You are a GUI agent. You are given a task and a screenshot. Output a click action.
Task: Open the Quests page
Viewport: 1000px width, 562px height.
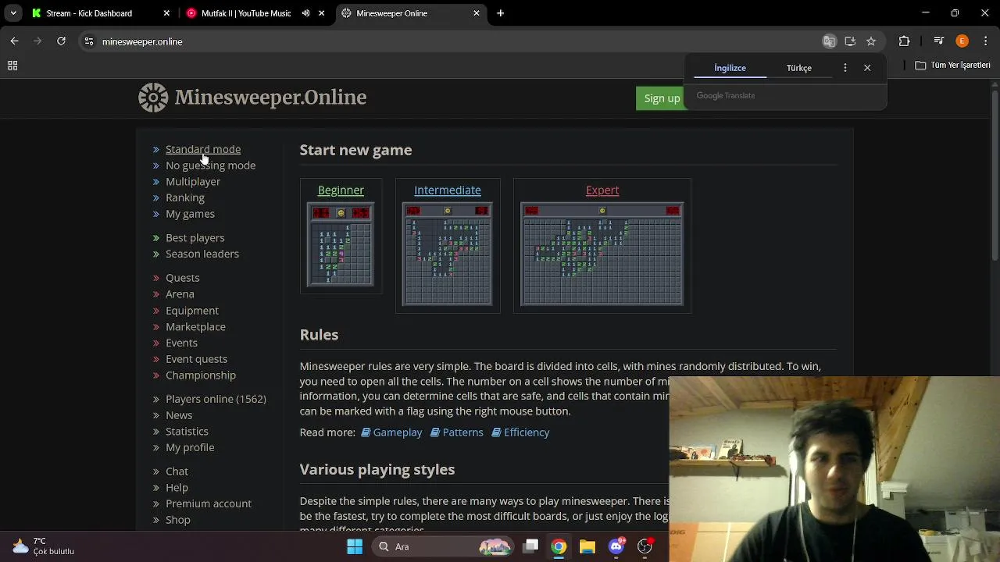pos(183,278)
